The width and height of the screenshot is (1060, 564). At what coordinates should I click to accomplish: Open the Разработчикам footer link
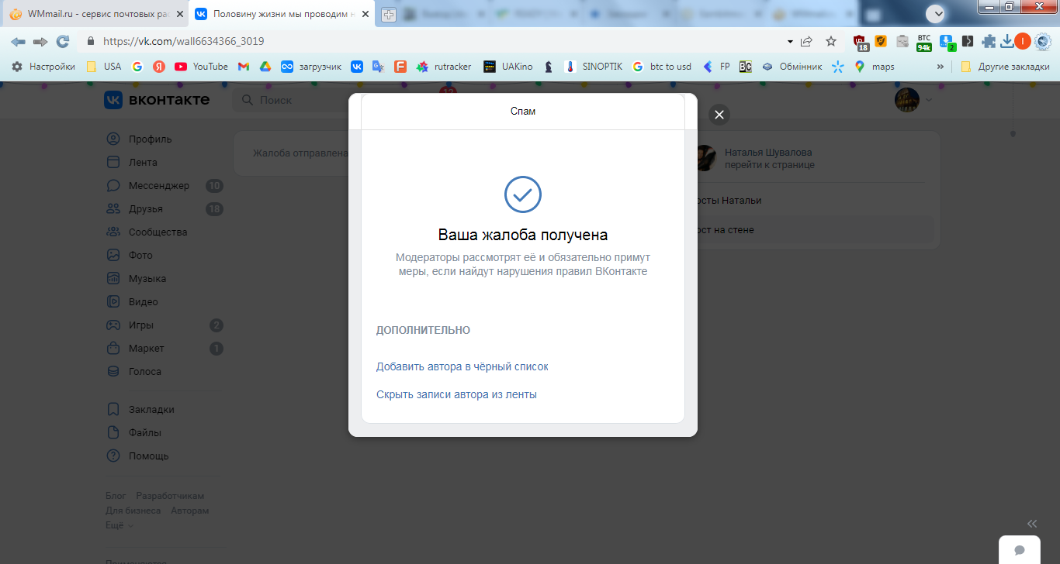coord(170,496)
